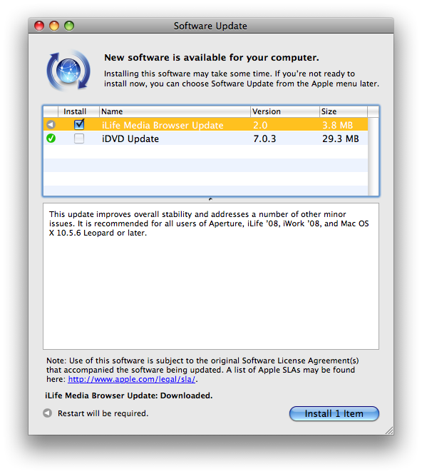Click the update description text area

(x=211, y=276)
